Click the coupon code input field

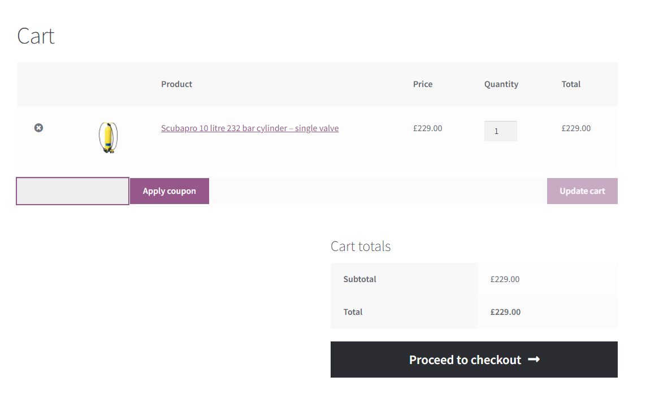72,191
